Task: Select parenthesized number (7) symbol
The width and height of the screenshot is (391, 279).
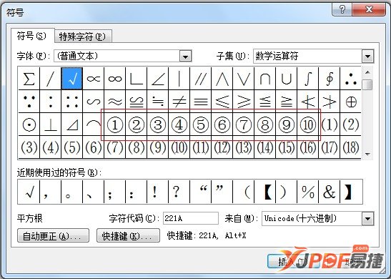Action: pyautogui.click(x=114, y=147)
